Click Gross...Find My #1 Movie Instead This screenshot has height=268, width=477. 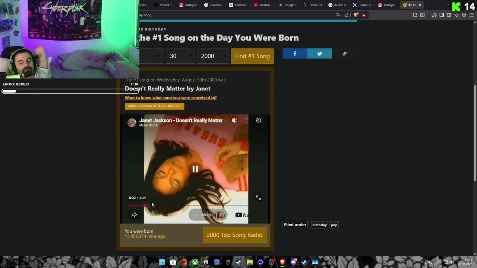click(x=154, y=106)
